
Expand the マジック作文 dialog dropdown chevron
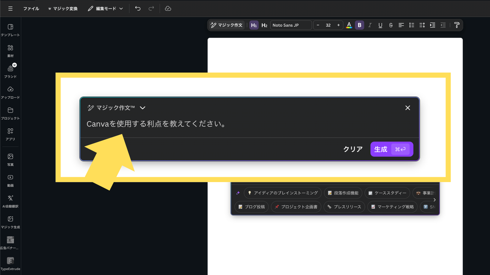[x=143, y=108]
